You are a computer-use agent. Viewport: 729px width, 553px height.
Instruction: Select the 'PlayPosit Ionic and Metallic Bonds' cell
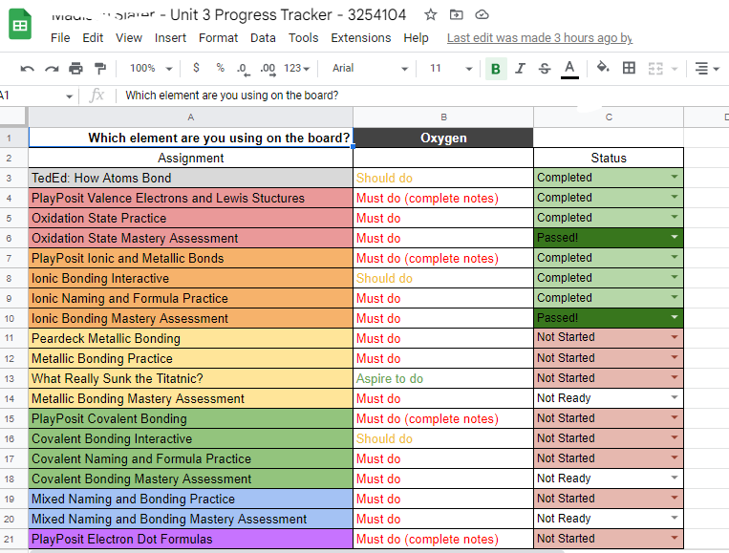(191, 259)
